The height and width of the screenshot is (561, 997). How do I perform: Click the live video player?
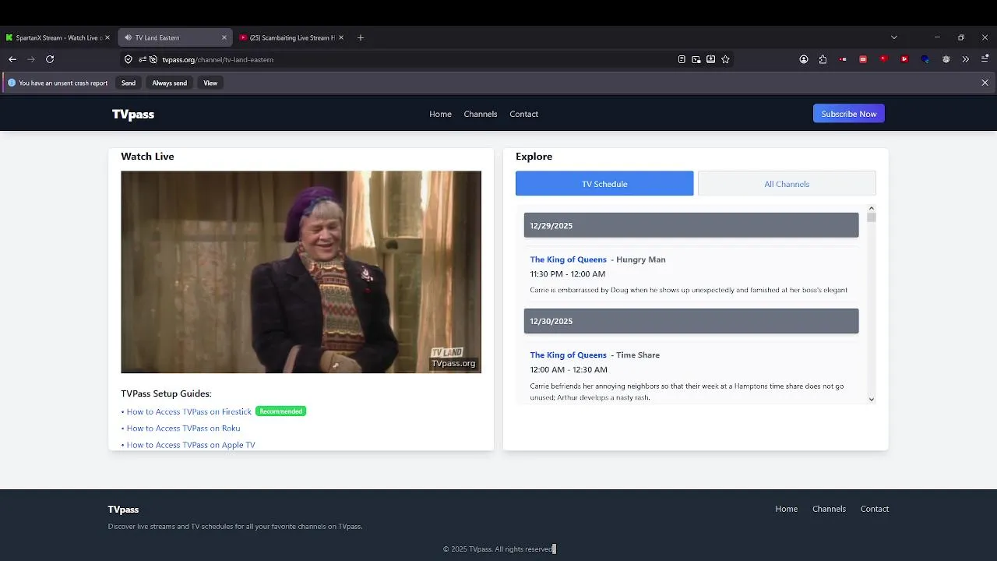point(301,272)
